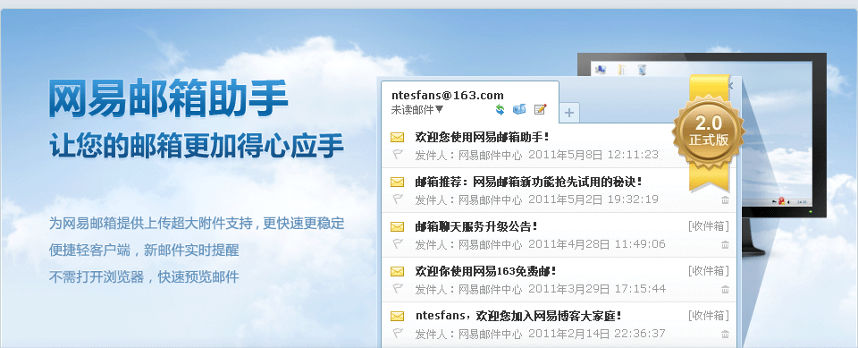This screenshot has height=348, width=858.
Task: Open the blue mailbox icon
Action: pos(518,110)
